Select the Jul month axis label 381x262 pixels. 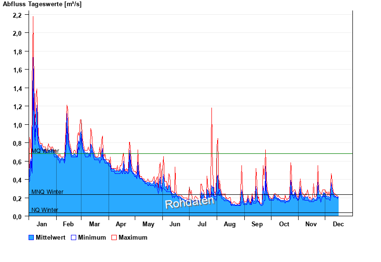click(203, 224)
